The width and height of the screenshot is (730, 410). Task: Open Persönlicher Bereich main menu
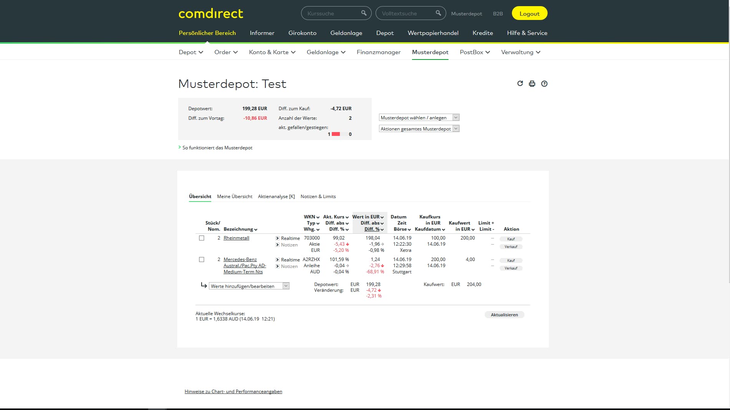point(207,33)
